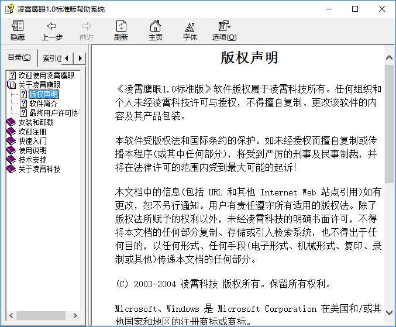The height and width of the screenshot is (327, 396).
Task: Select the 快速入门 tree label
Action: coord(32,141)
